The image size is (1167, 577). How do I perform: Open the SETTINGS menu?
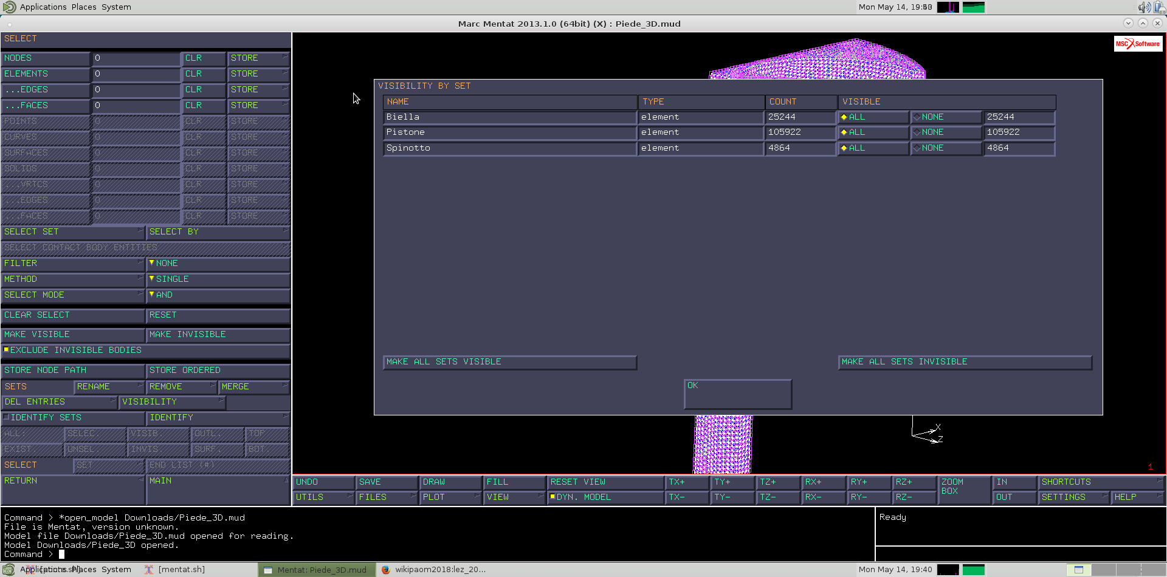1074,497
